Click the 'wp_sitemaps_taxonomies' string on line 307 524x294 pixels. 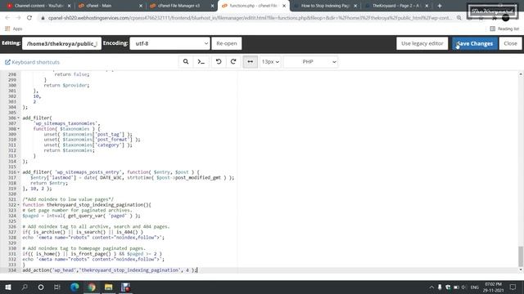coord(66,123)
